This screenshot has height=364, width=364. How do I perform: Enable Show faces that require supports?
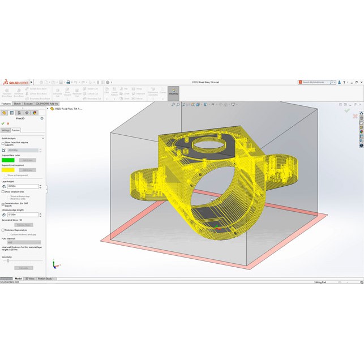[x=3, y=143]
